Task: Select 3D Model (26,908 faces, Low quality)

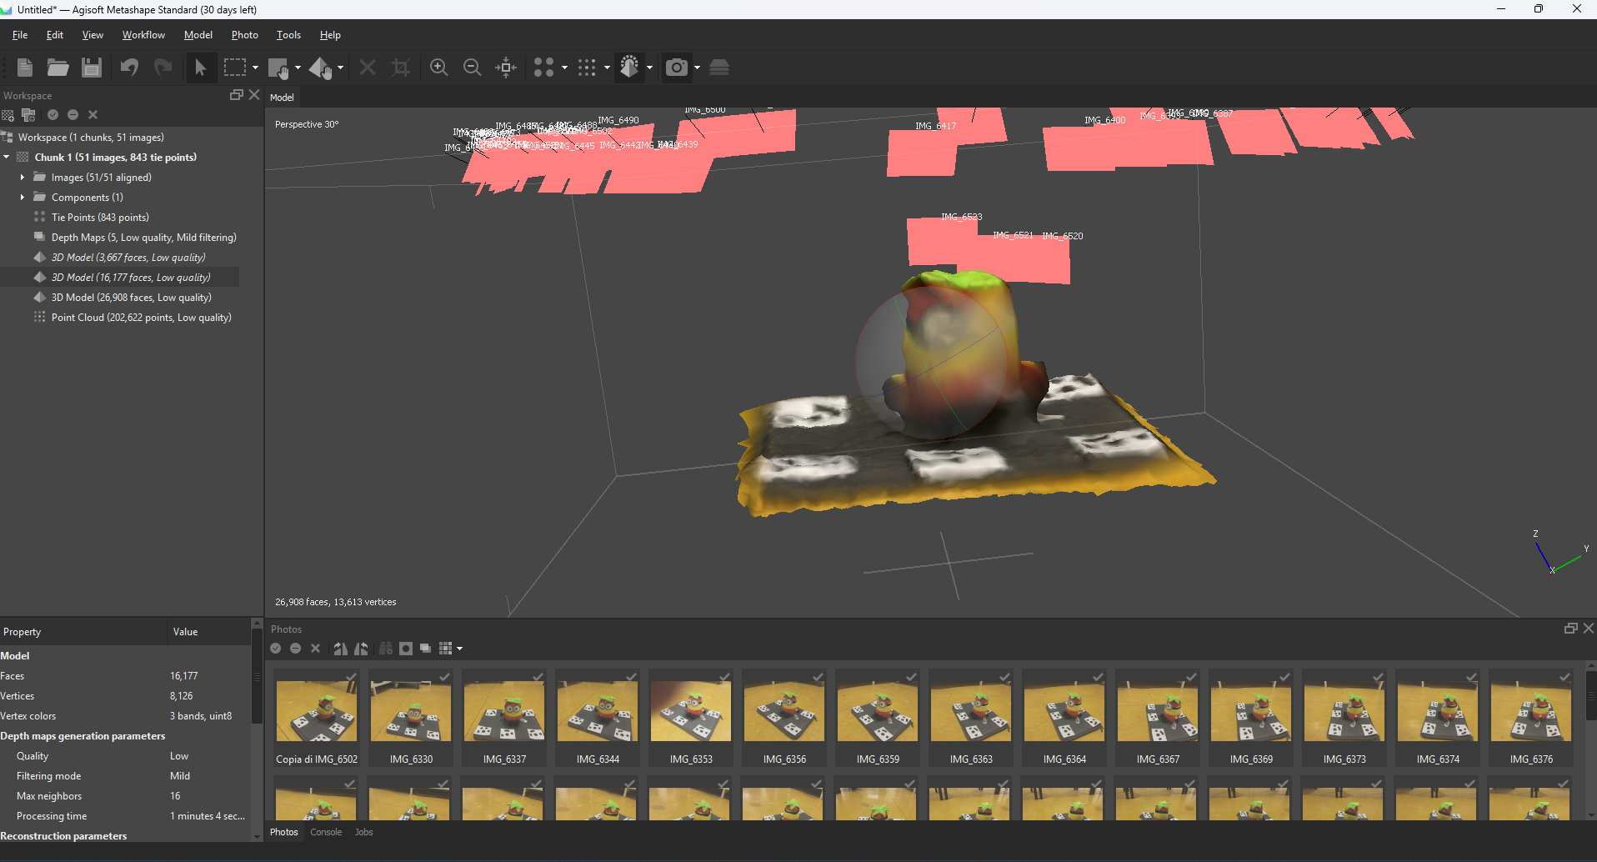Action: [x=131, y=298]
